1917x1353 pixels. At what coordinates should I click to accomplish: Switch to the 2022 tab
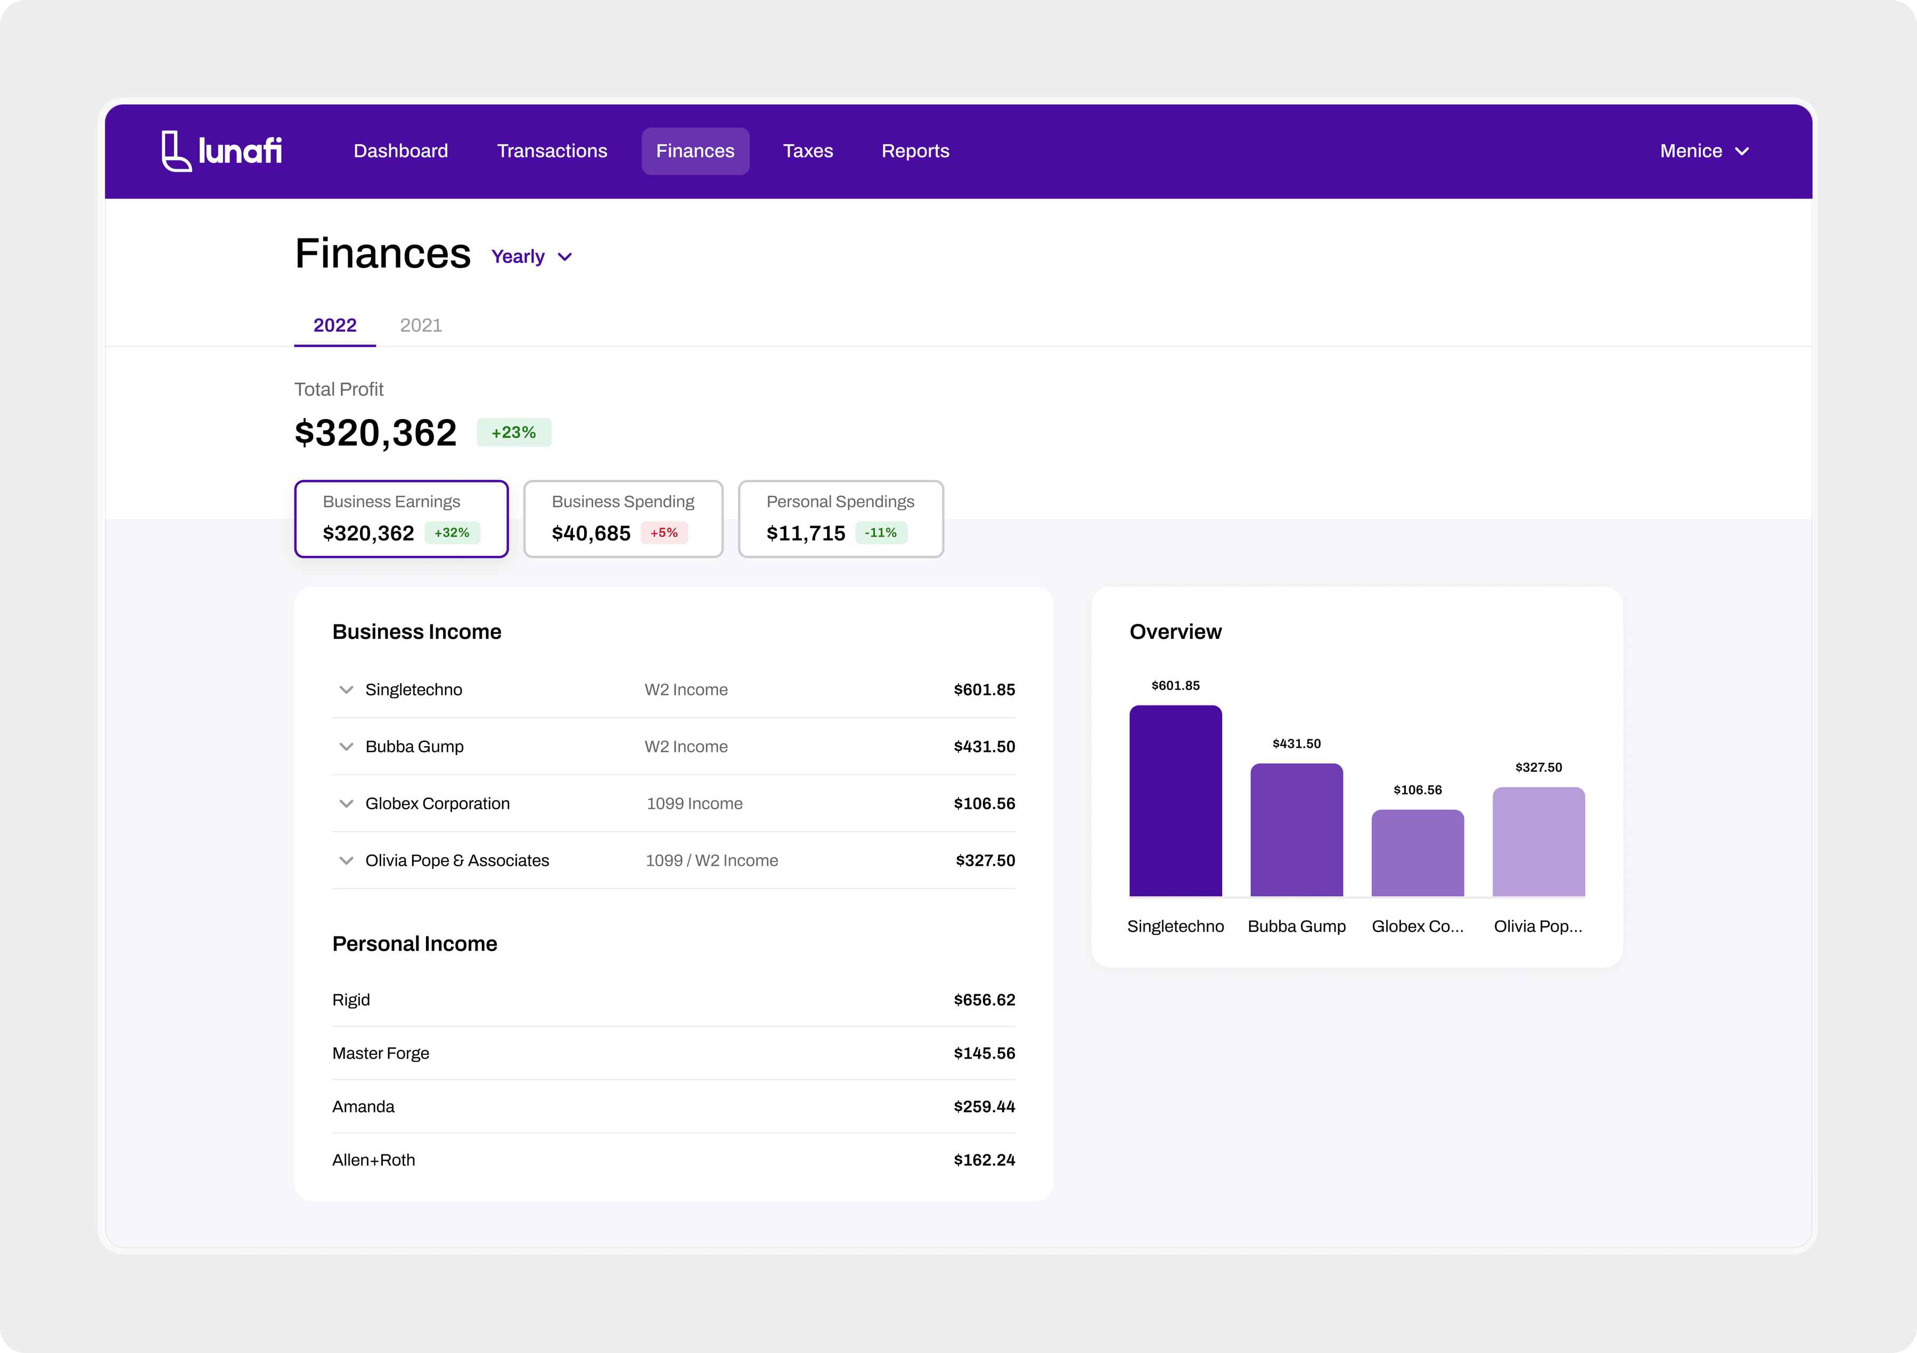point(335,325)
